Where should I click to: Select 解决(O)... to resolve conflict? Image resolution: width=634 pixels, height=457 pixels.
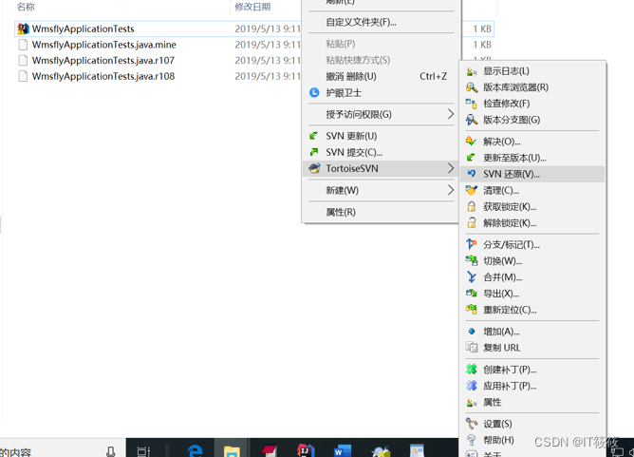pos(532,142)
